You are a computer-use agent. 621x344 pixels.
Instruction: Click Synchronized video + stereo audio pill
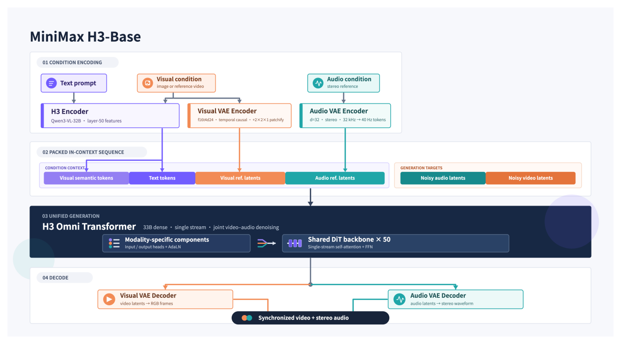310,318
